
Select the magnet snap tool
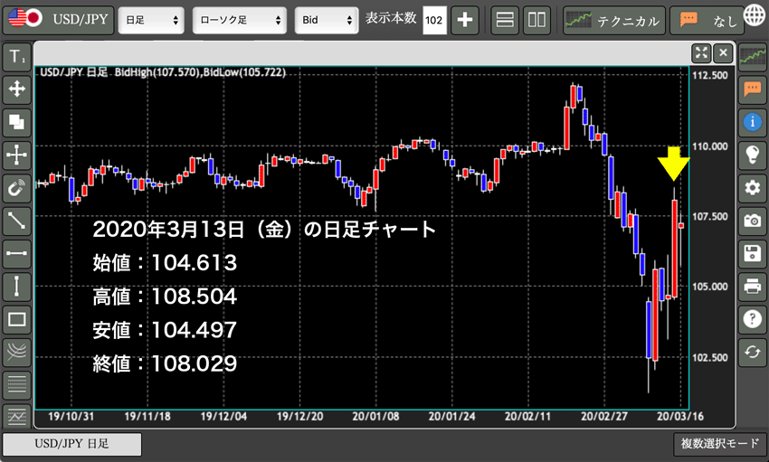(17, 189)
